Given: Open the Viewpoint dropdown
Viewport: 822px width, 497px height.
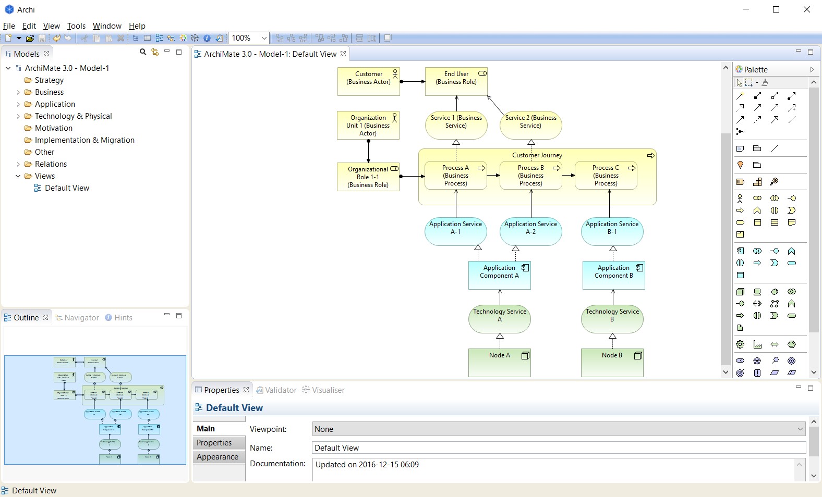Looking at the screenshot, I should (800, 429).
